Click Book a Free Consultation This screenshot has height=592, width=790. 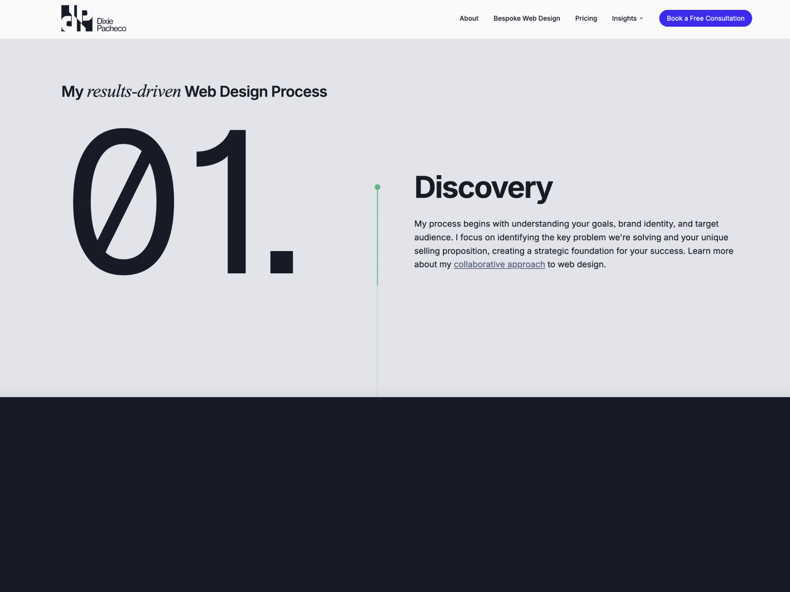[x=705, y=18]
